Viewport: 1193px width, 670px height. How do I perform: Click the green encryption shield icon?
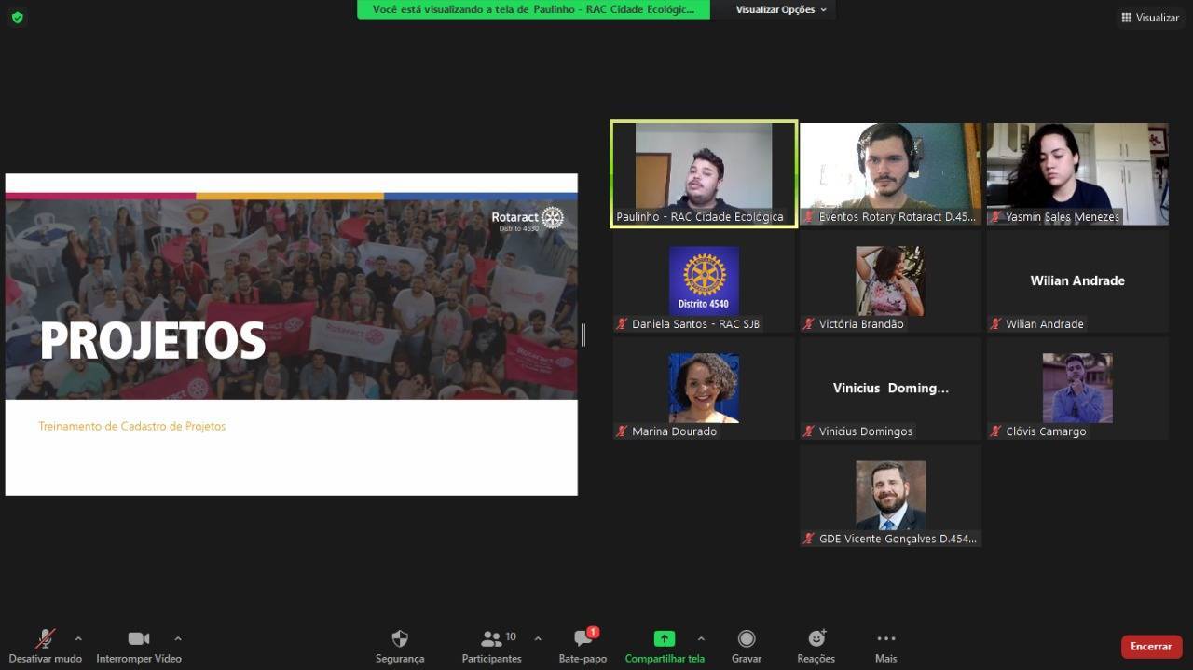[17, 18]
